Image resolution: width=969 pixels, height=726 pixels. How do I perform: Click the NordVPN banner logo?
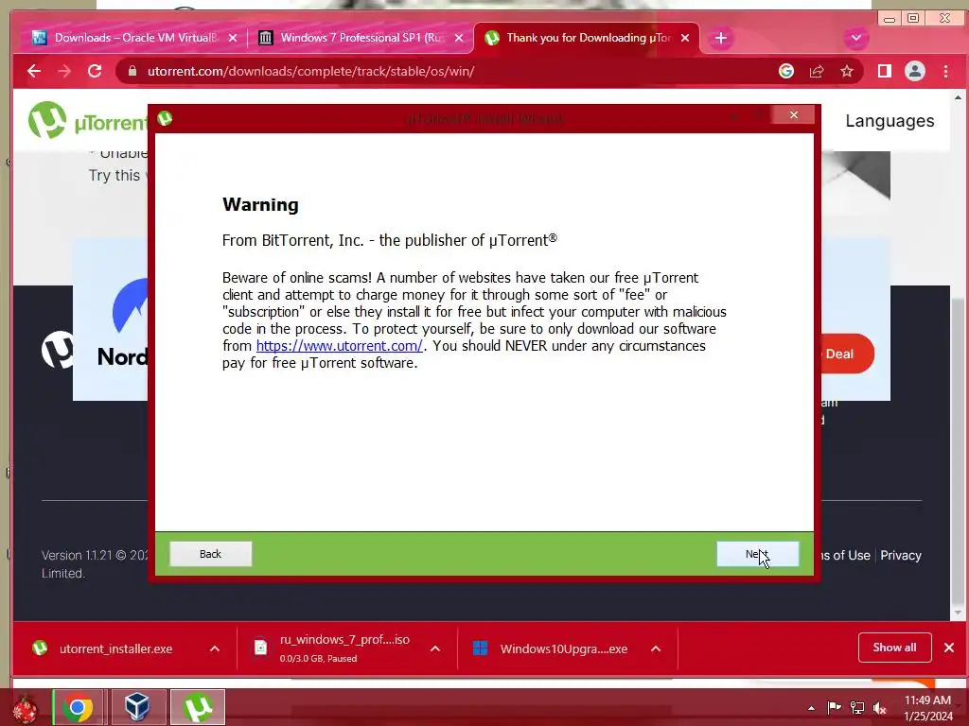click(122, 322)
